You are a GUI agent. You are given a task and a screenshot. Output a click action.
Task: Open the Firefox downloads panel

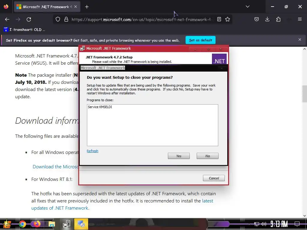[267, 19]
